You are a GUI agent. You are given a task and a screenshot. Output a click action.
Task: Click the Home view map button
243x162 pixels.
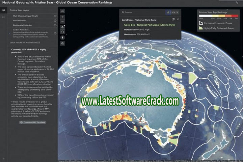[63, 11]
